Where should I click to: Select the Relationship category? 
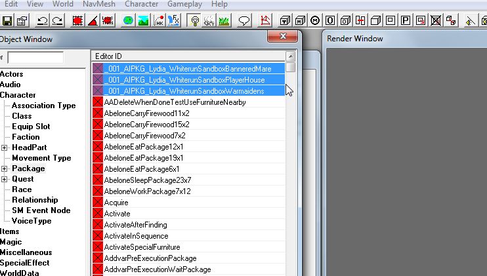(35, 200)
